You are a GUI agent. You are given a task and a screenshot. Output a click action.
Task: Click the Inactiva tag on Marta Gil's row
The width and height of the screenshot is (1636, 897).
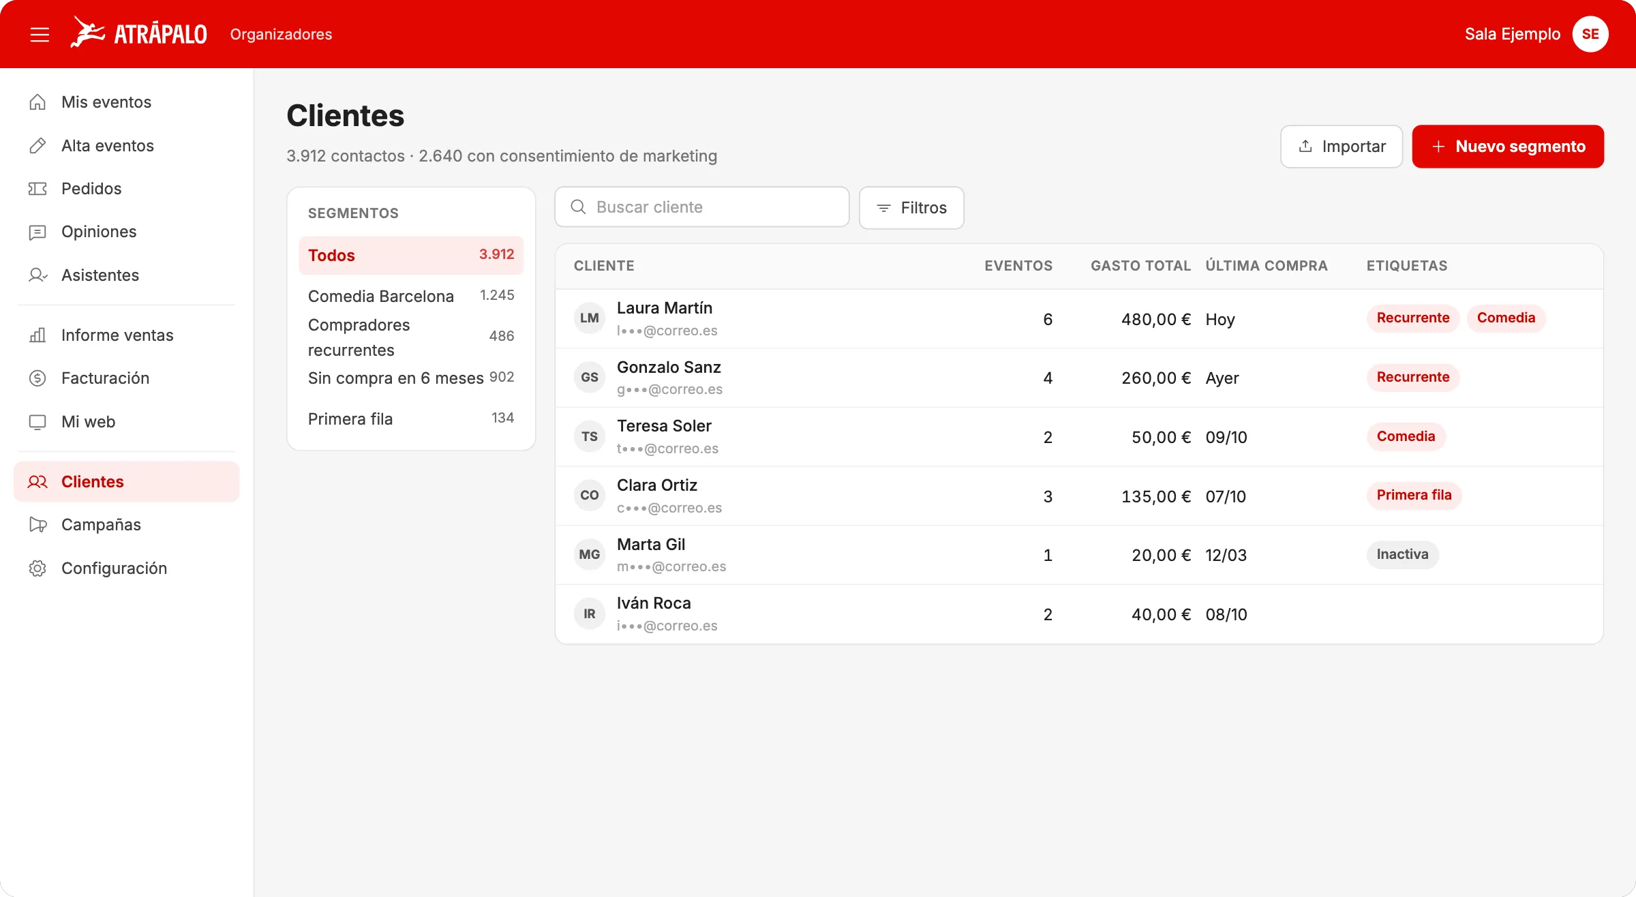(1402, 555)
